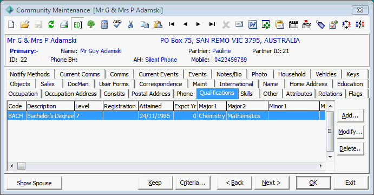The image size is (374, 195).
Task: Open the International tab
Action: (236, 84)
